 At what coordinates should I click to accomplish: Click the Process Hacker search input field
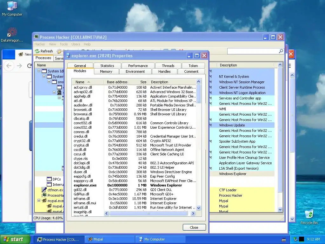253,51
